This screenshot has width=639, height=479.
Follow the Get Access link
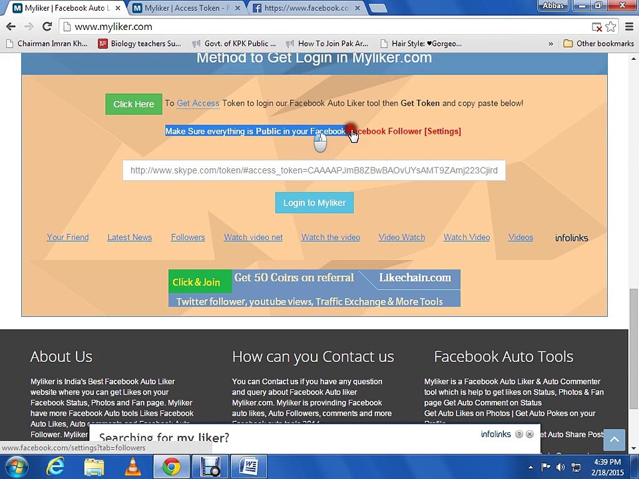(198, 104)
